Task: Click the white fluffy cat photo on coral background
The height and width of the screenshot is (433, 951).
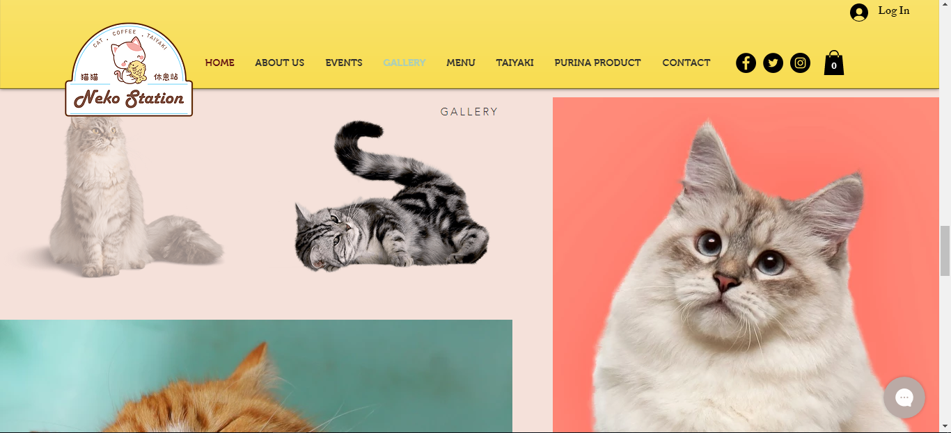Action: click(x=746, y=265)
